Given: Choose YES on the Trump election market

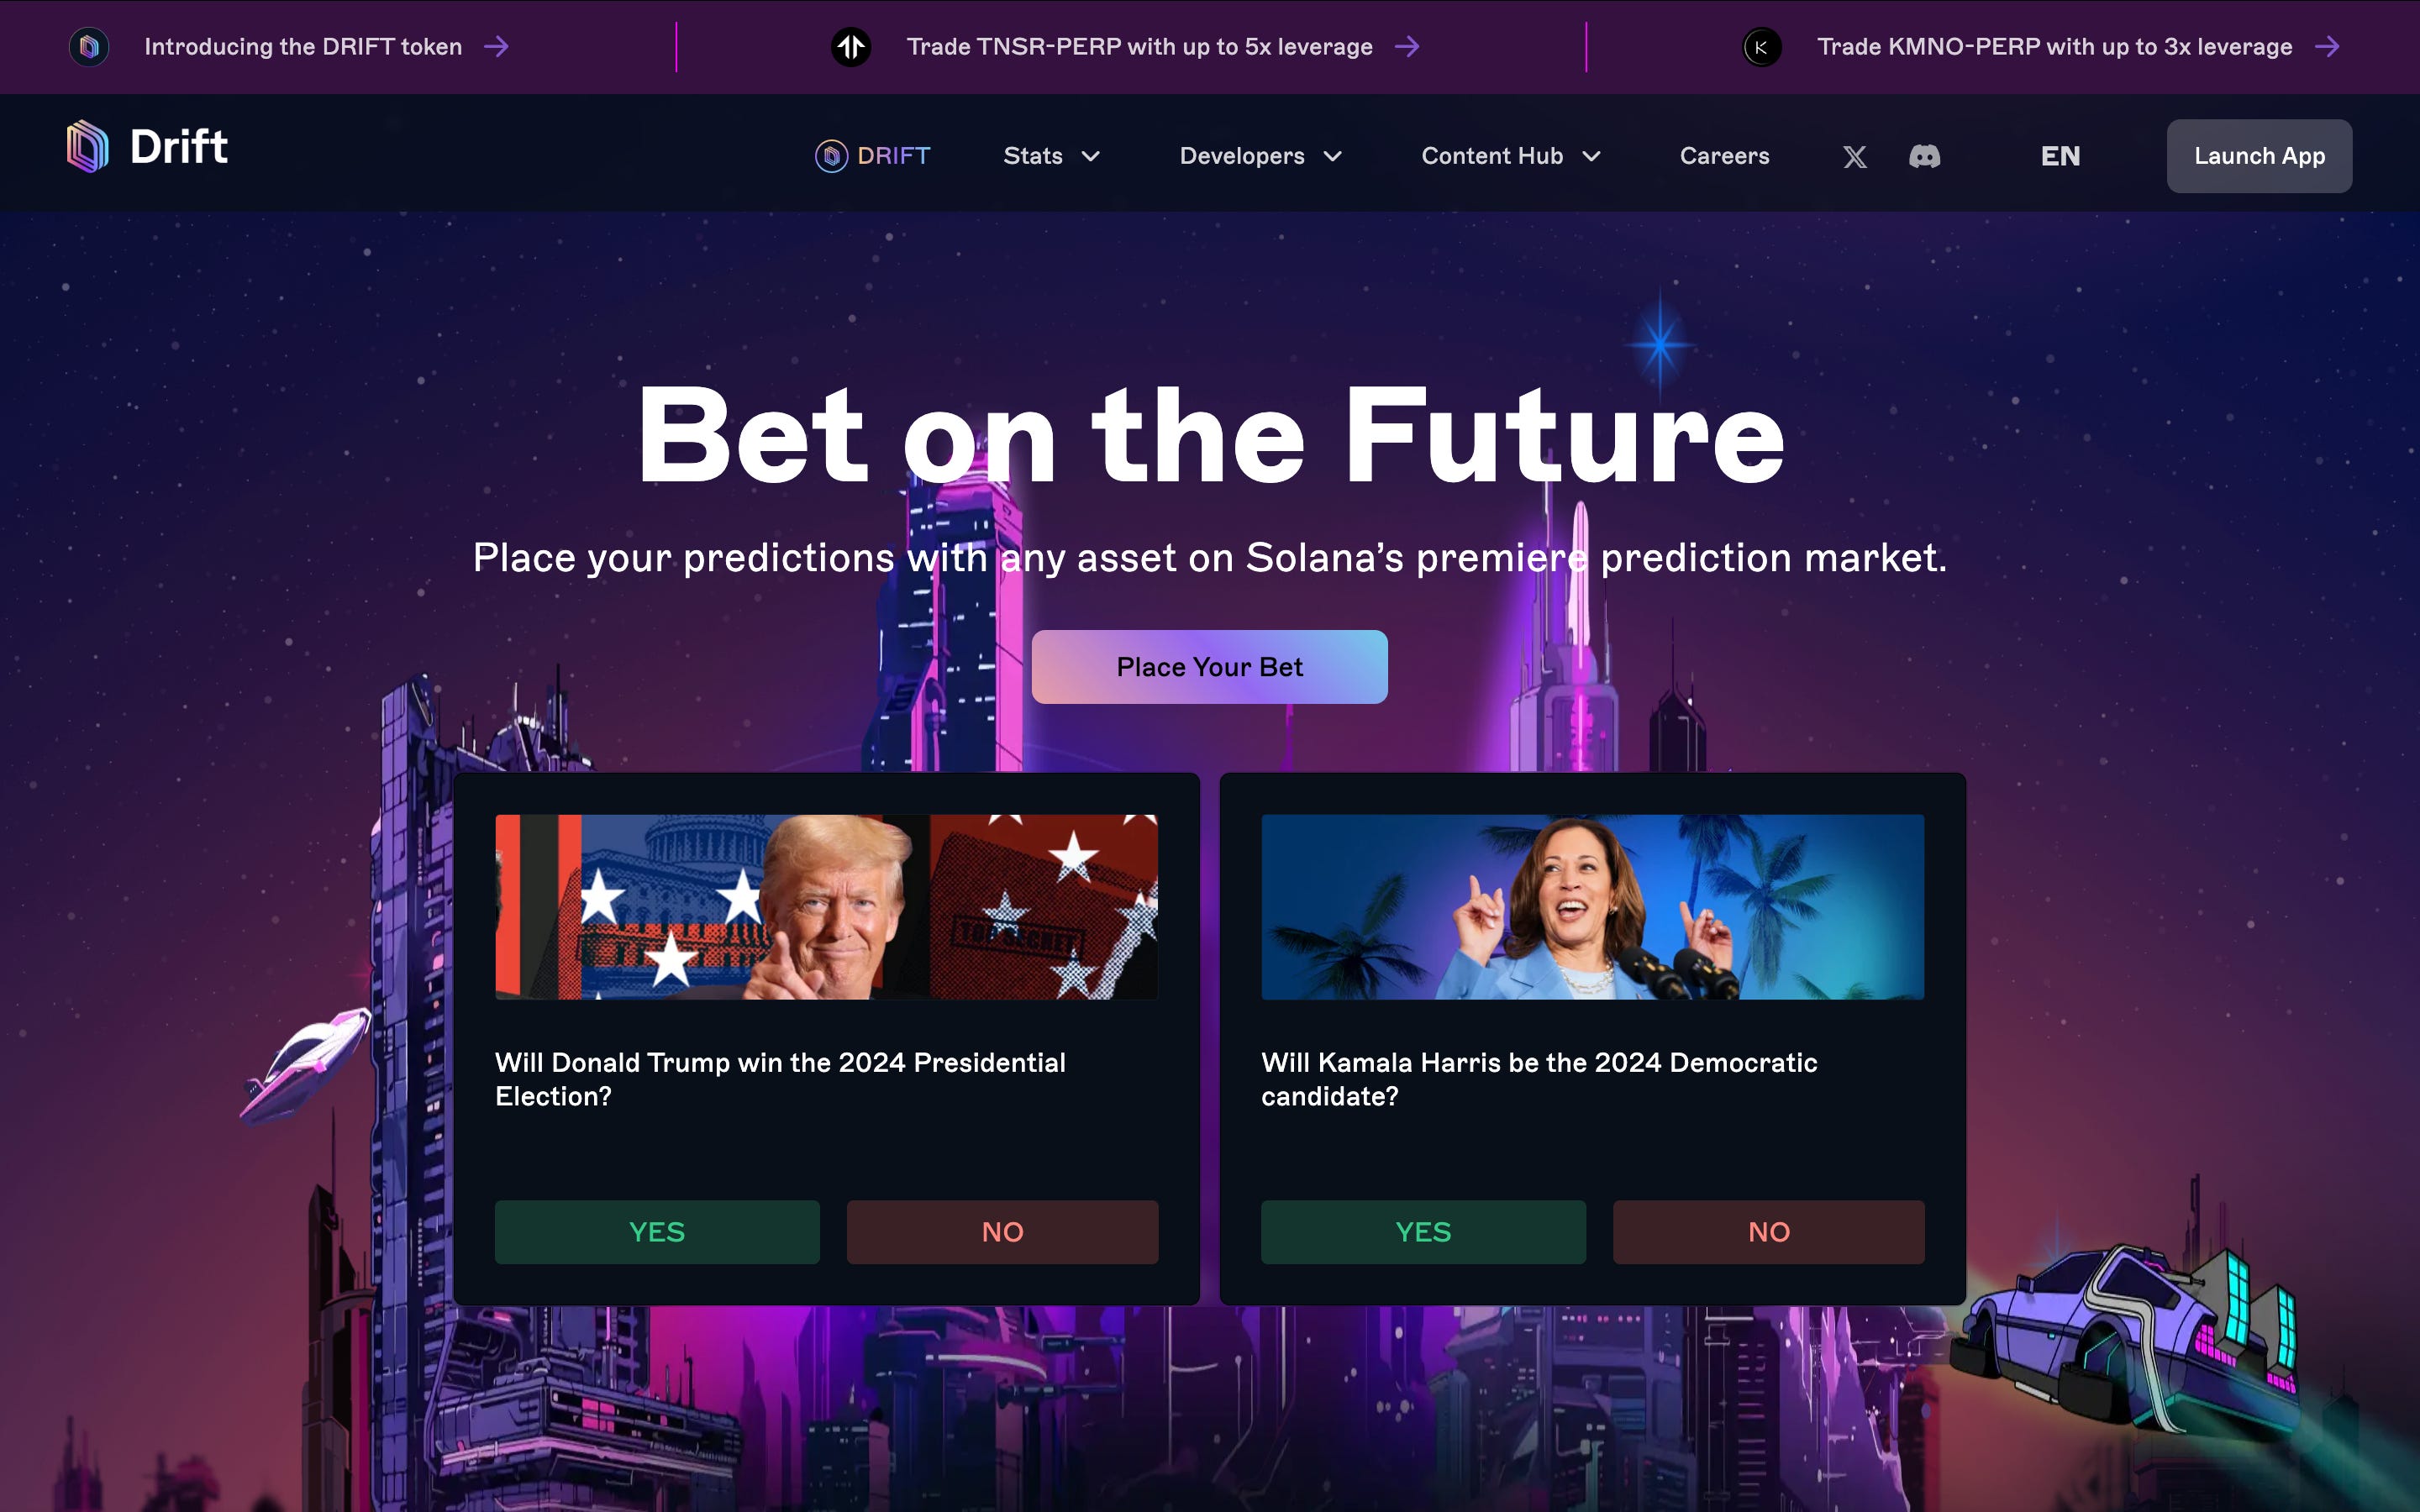Looking at the screenshot, I should [657, 1232].
